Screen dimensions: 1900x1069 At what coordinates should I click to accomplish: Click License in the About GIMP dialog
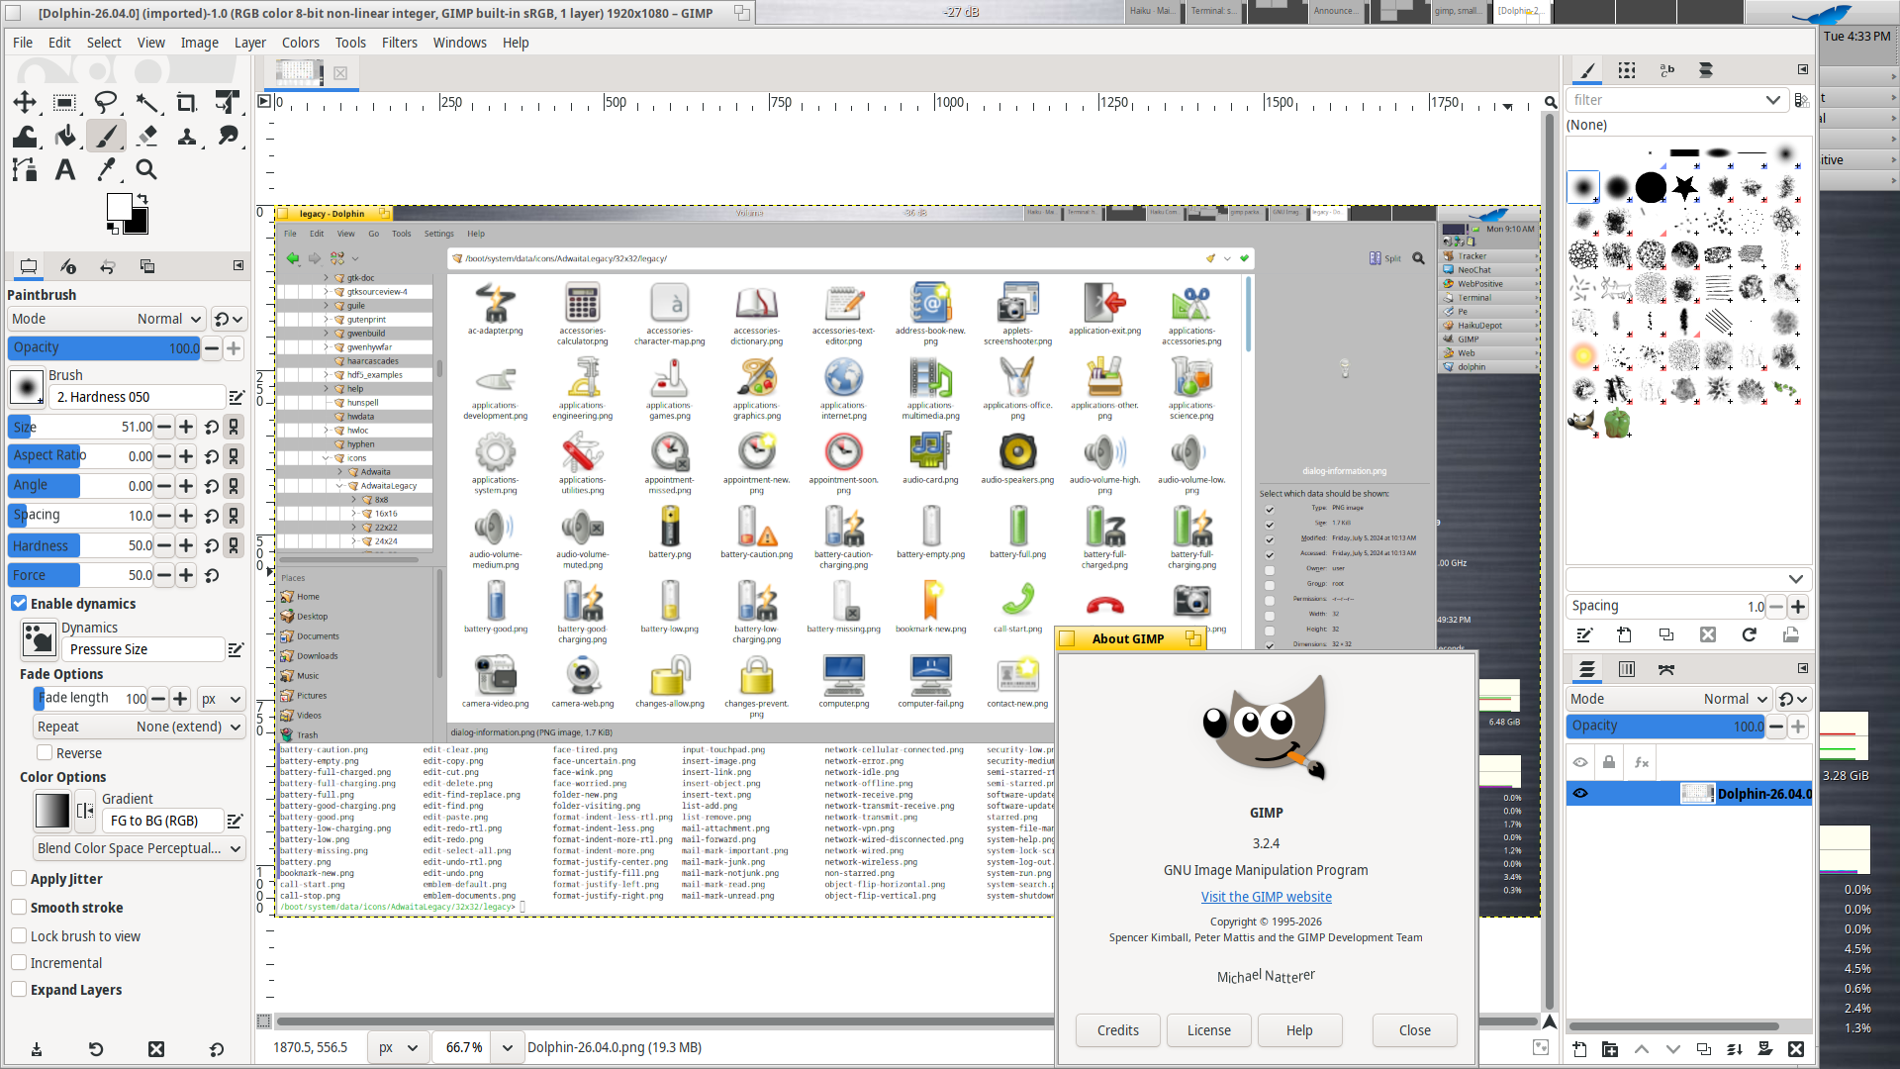[x=1209, y=1030]
